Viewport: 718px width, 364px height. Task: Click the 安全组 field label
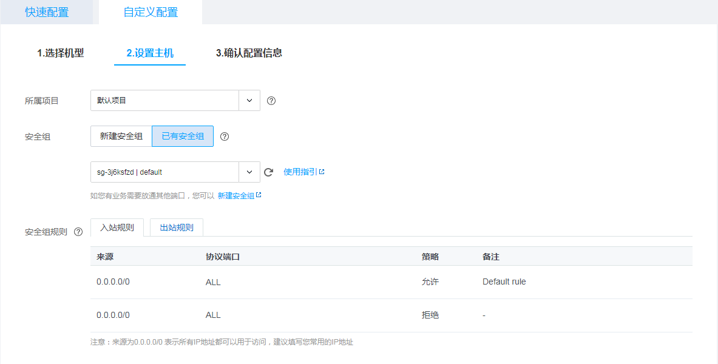38,136
